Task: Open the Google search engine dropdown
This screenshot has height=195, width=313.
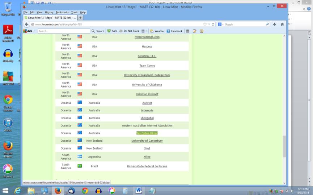Action: pyautogui.click(x=223, y=24)
